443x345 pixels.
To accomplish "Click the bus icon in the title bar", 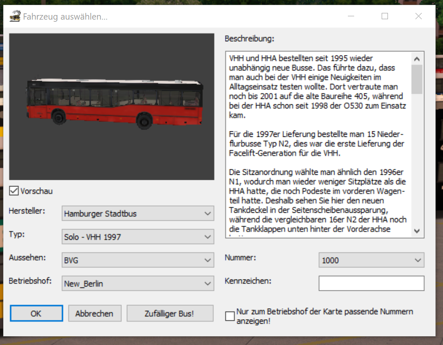I will [x=15, y=17].
